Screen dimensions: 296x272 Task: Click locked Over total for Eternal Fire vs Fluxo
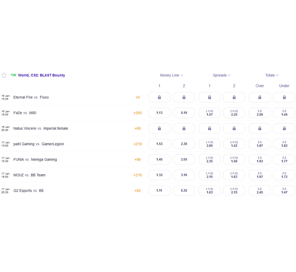point(260,97)
